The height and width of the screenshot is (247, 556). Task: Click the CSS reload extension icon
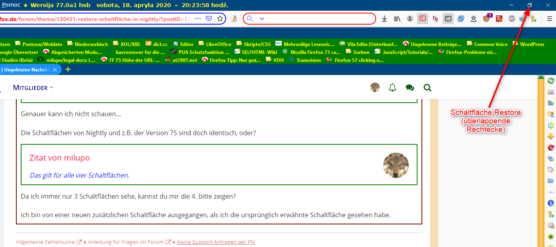pyautogui.click(x=435, y=19)
